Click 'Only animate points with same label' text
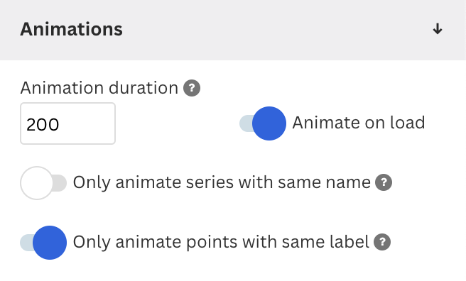This screenshot has width=466, height=281. coord(221,242)
